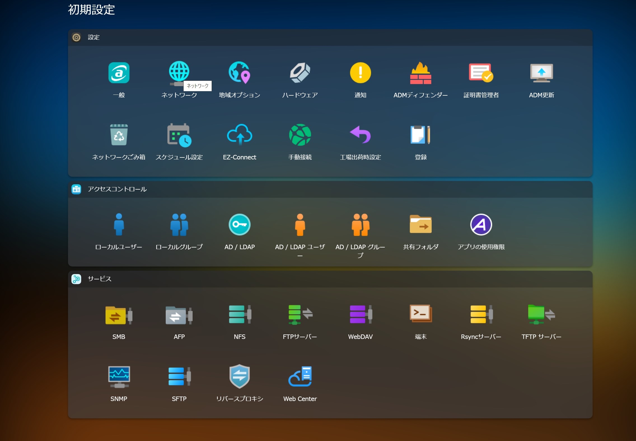The height and width of the screenshot is (441, 636).
Task: Open 共有フォルダ shared folders icon
Action: tap(420, 225)
